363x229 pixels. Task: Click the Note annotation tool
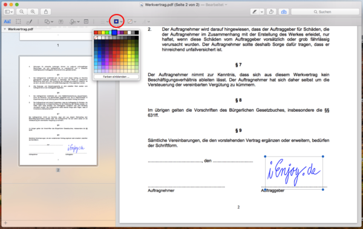[86, 22]
